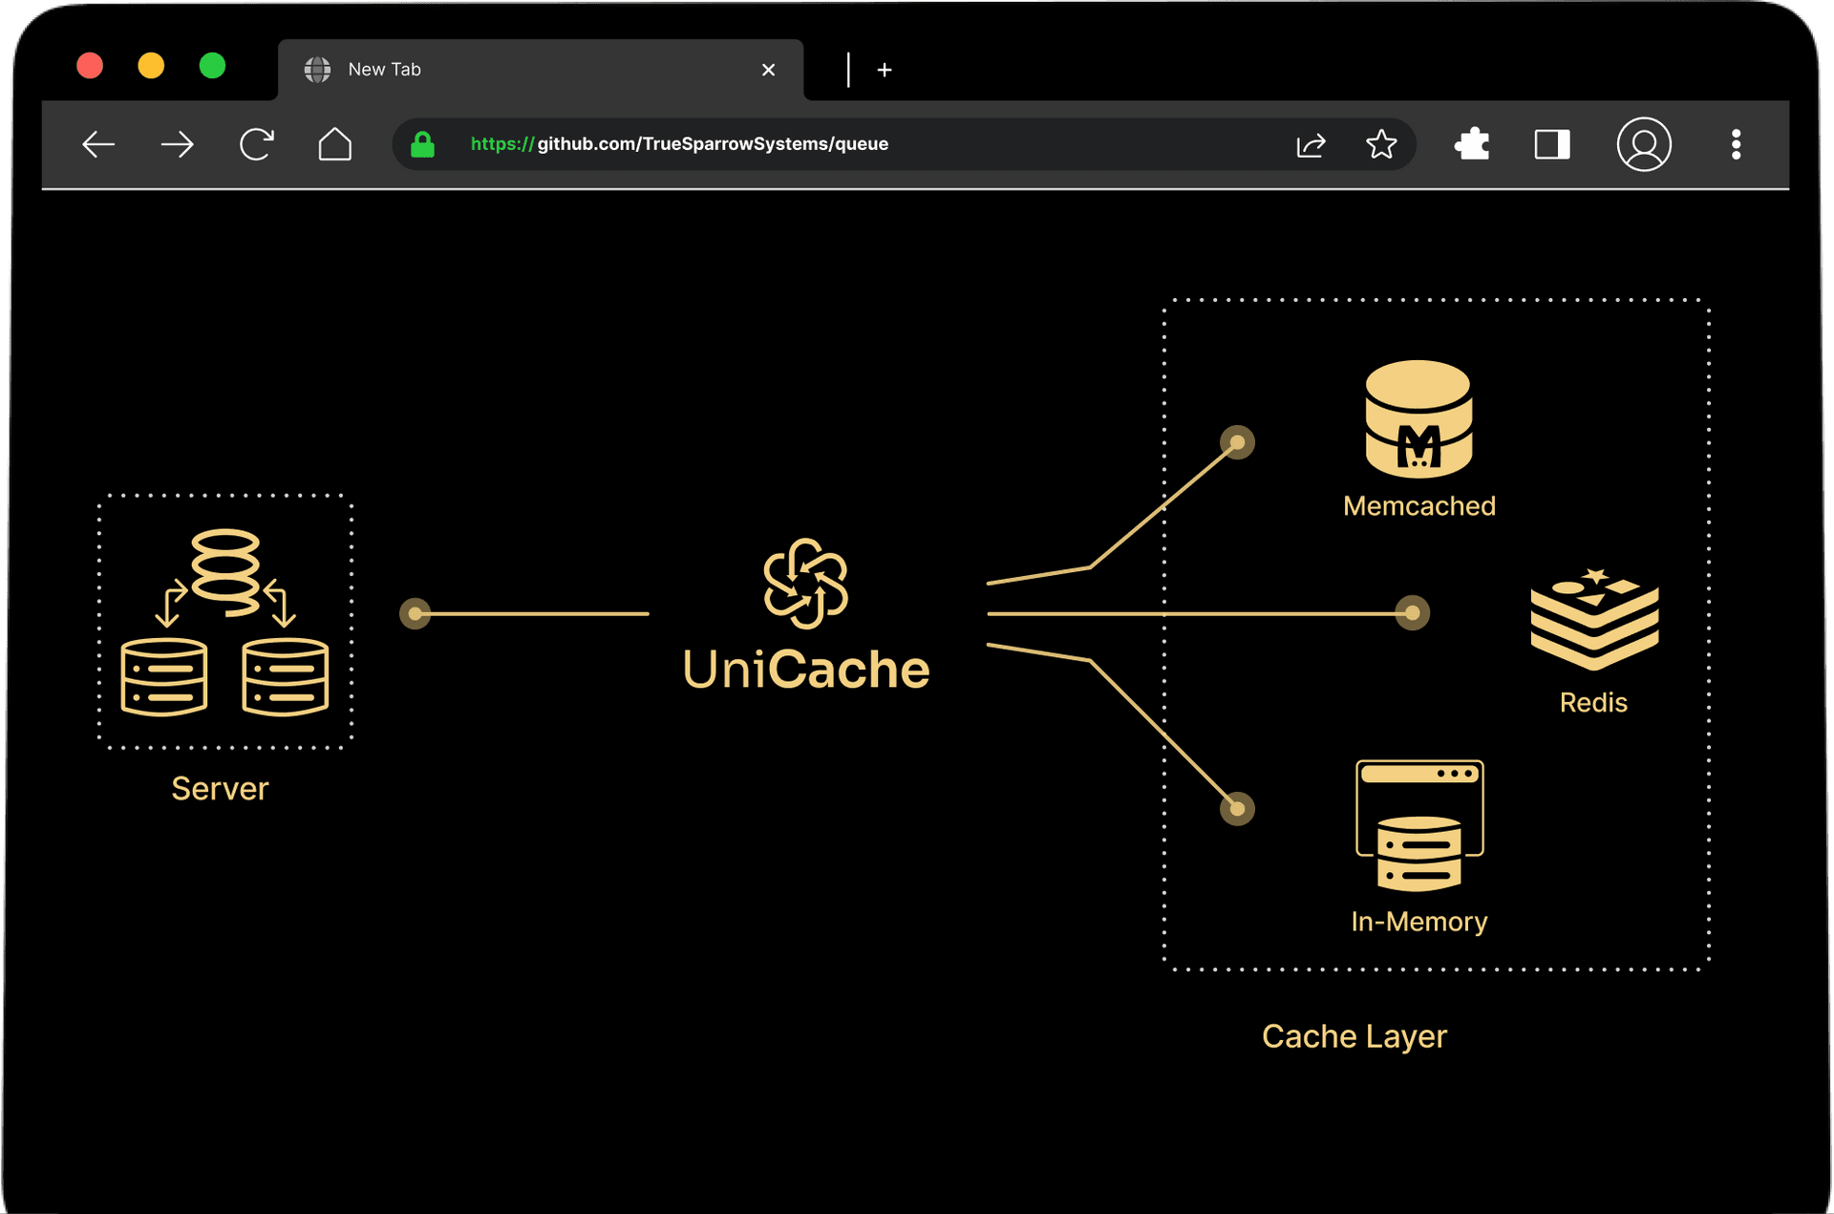
Task: Open a new tab with the plus button
Action: click(x=885, y=69)
